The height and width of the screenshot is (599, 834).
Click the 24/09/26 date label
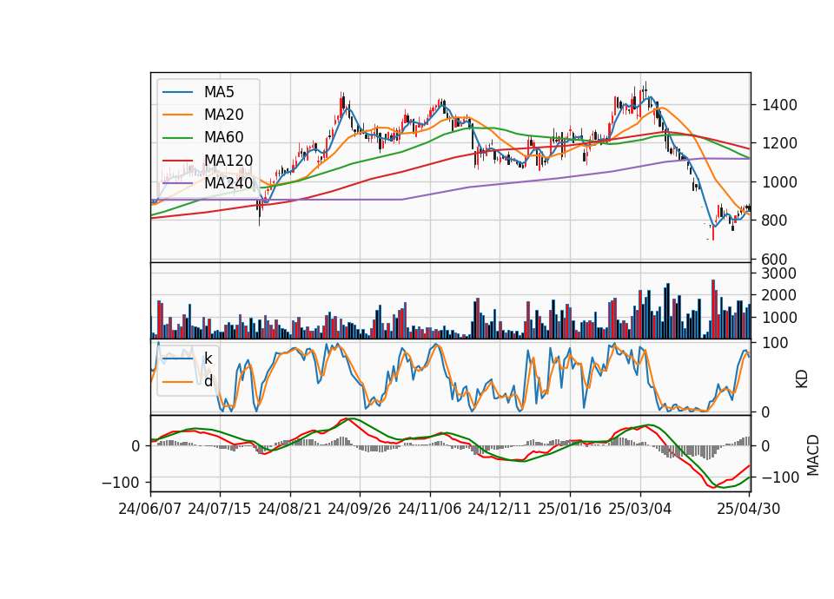360,509
